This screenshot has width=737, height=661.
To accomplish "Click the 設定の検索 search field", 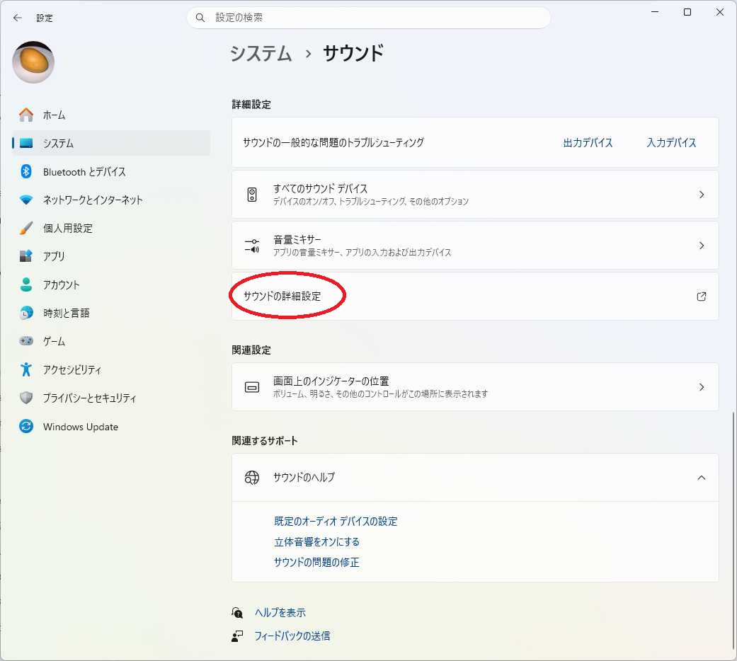I will point(369,18).
